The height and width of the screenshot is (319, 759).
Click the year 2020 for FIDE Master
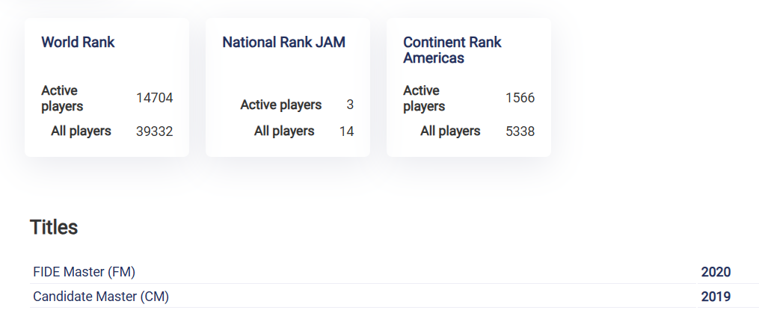point(716,272)
